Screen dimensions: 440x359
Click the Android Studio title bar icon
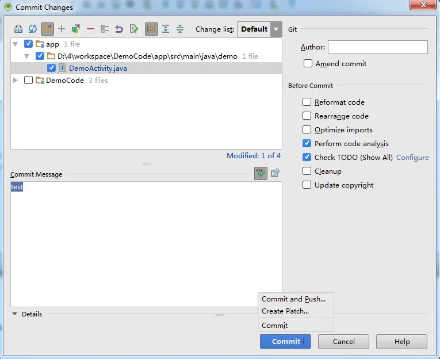8,7
